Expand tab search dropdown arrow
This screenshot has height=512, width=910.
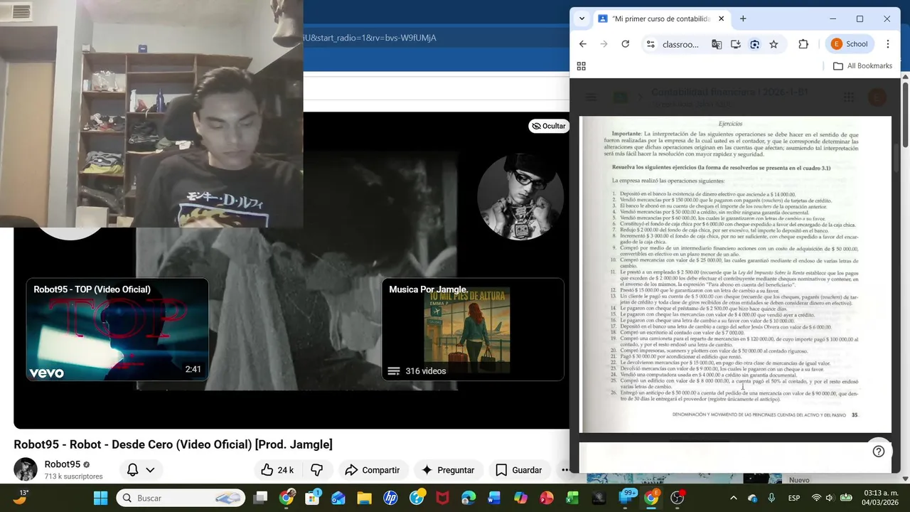pyautogui.click(x=582, y=19)
